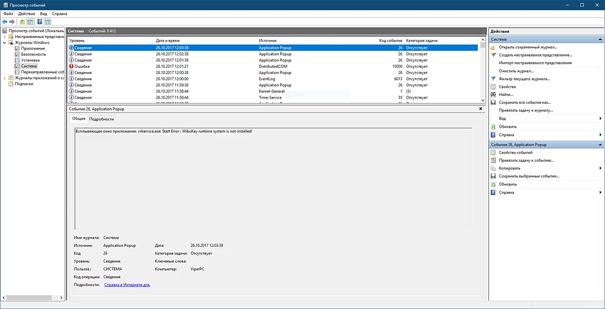
Task: Sort events by the Источник column header
Action: click(x=294, y=41)
